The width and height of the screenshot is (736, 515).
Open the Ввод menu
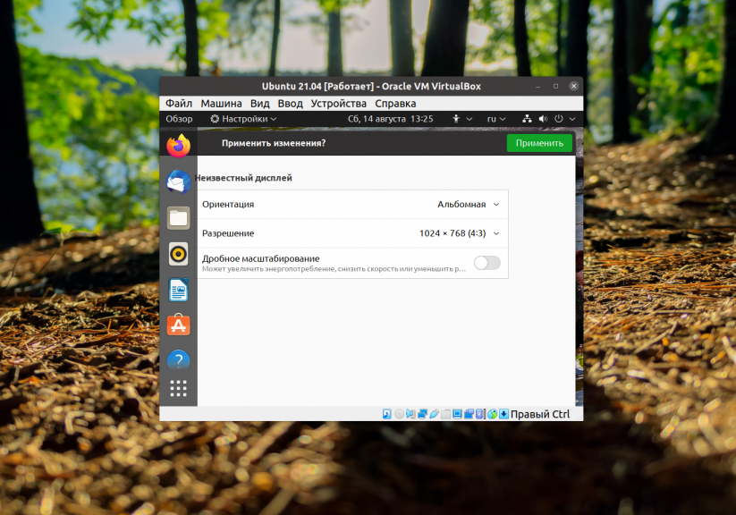tap(290, 104)
